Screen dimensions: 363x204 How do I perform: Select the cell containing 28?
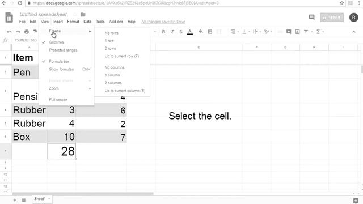(61, 151)
